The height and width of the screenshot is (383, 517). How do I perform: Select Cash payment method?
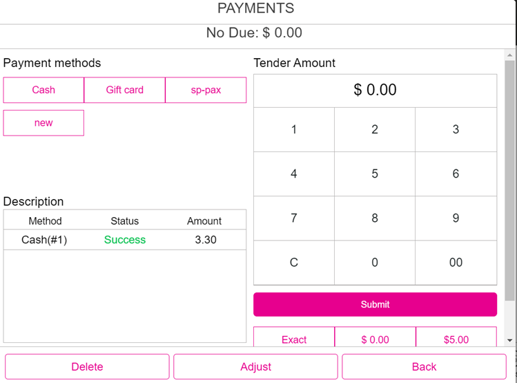(x=43, y=90)
